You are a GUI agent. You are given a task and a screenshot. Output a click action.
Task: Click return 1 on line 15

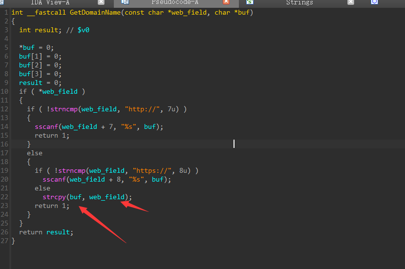pos(52,135)
